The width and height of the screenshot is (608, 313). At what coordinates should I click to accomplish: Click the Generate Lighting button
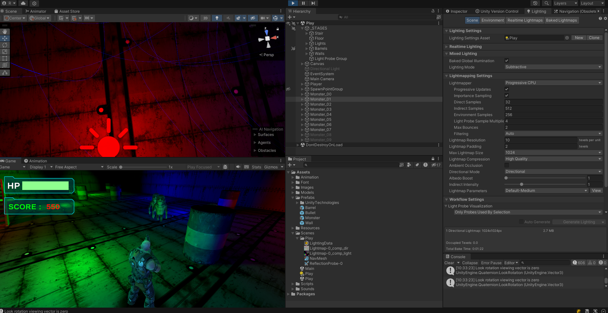point(579,222)
